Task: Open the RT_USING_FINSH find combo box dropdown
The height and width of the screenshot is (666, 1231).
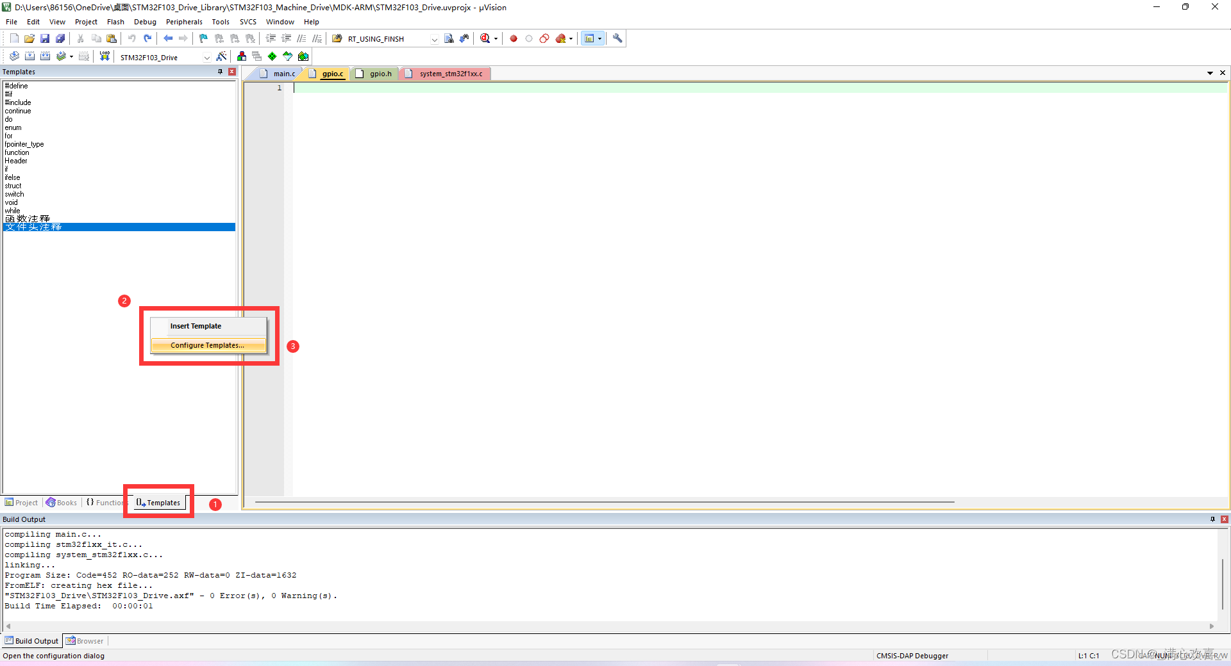Action: pyautogui.click(x=434, y=39)
